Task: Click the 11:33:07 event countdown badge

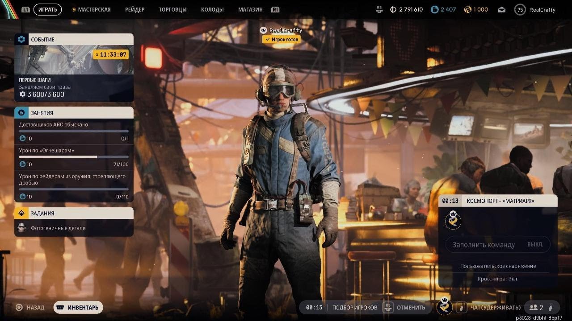Action: (x=110, y=54)
